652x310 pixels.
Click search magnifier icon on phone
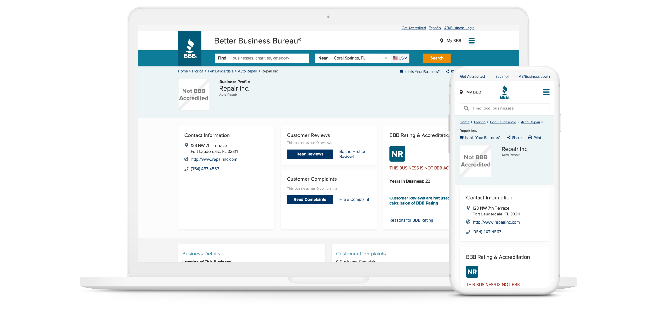pyautogui.click(x=466, y=108)
